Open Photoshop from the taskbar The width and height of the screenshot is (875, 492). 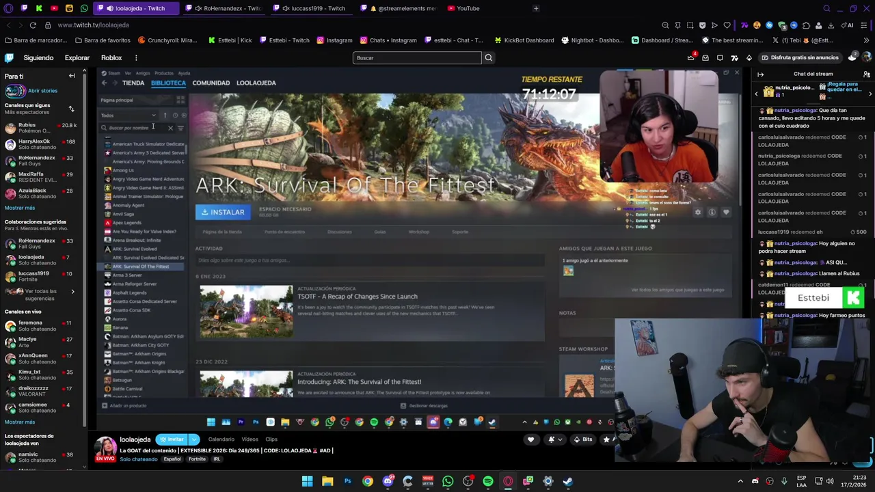pyautogui.click(x=347, y=481)
